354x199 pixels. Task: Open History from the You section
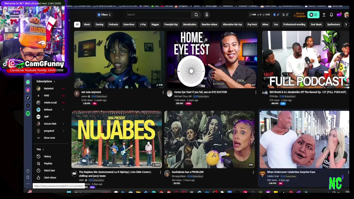pyautogui.click(x=47, y=156)
